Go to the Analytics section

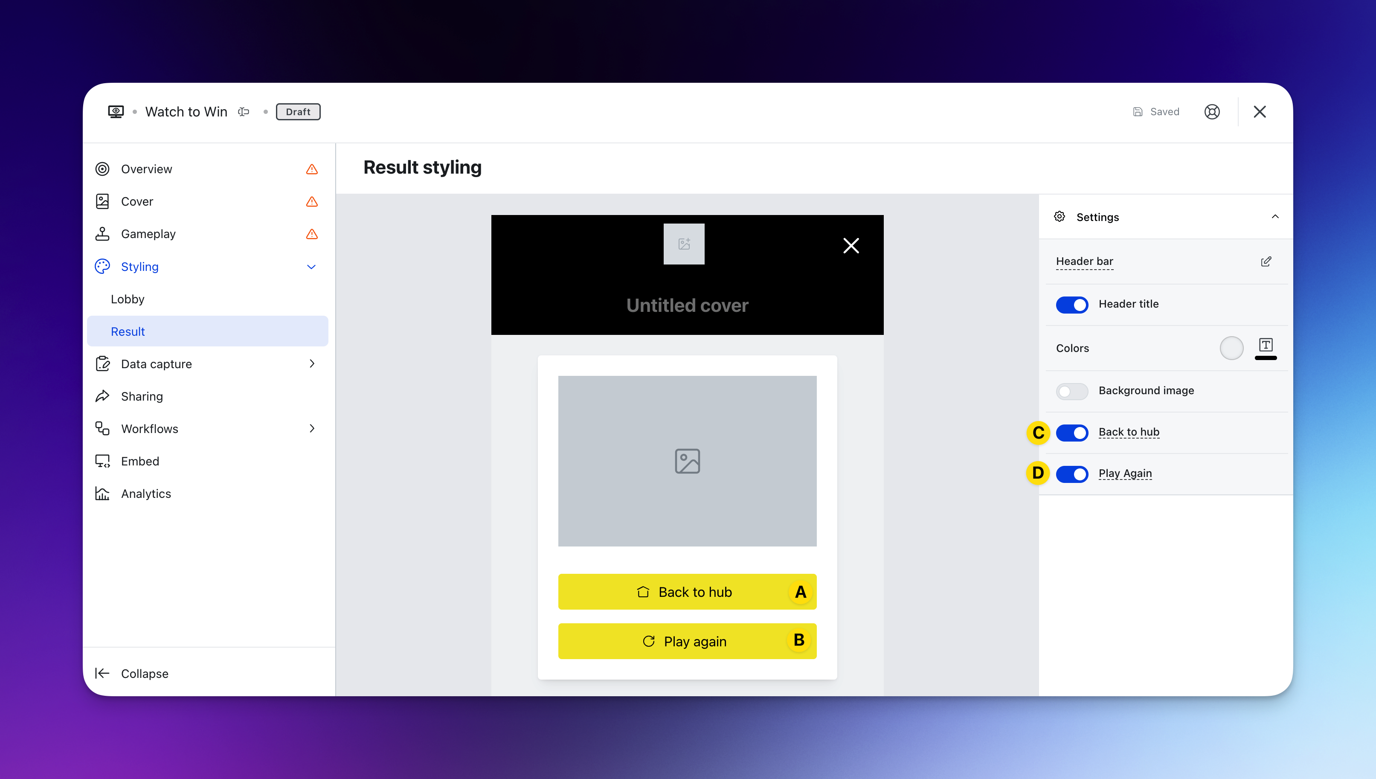coord(146,494)
